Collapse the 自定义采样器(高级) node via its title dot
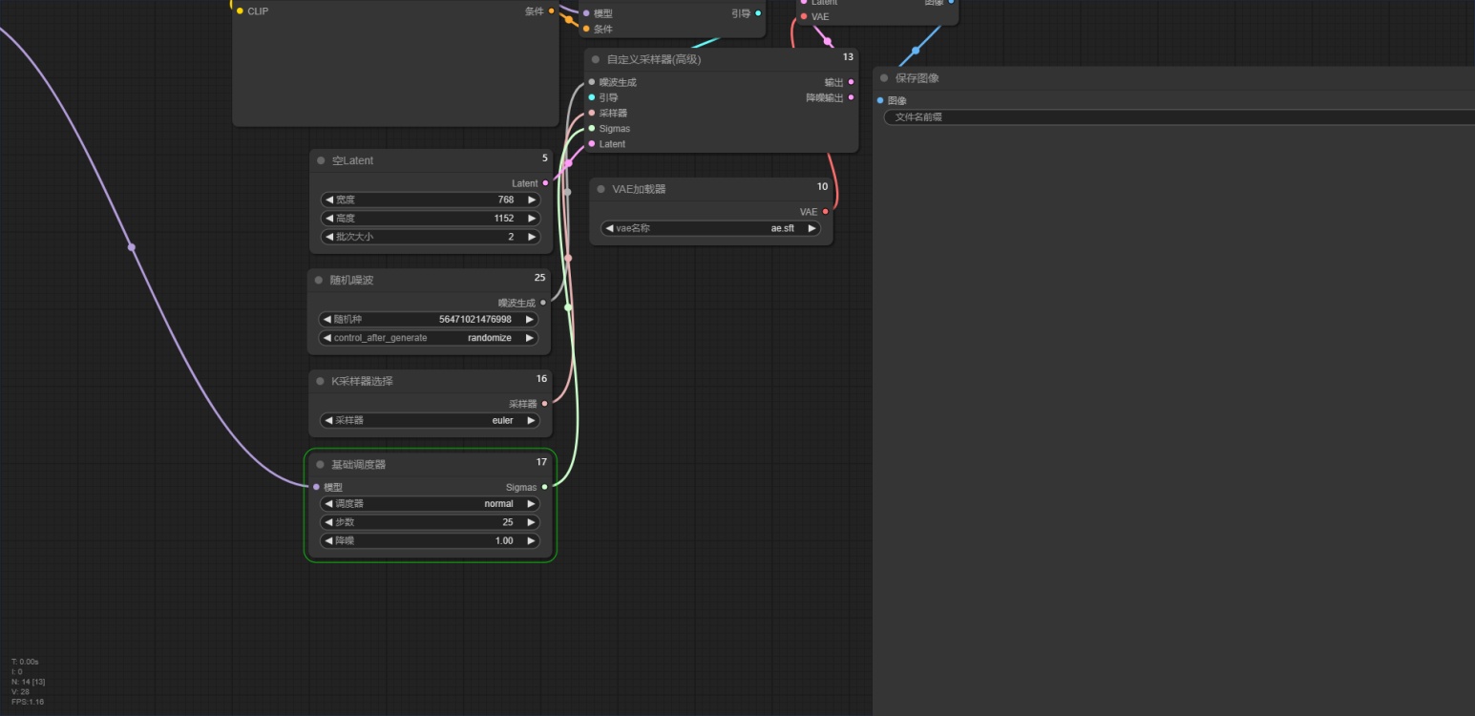The width and height of the screenshot is (1475, 716). coord(596,59)
